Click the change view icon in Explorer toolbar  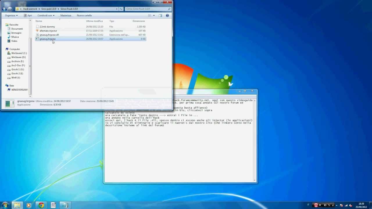pos(150,15)
